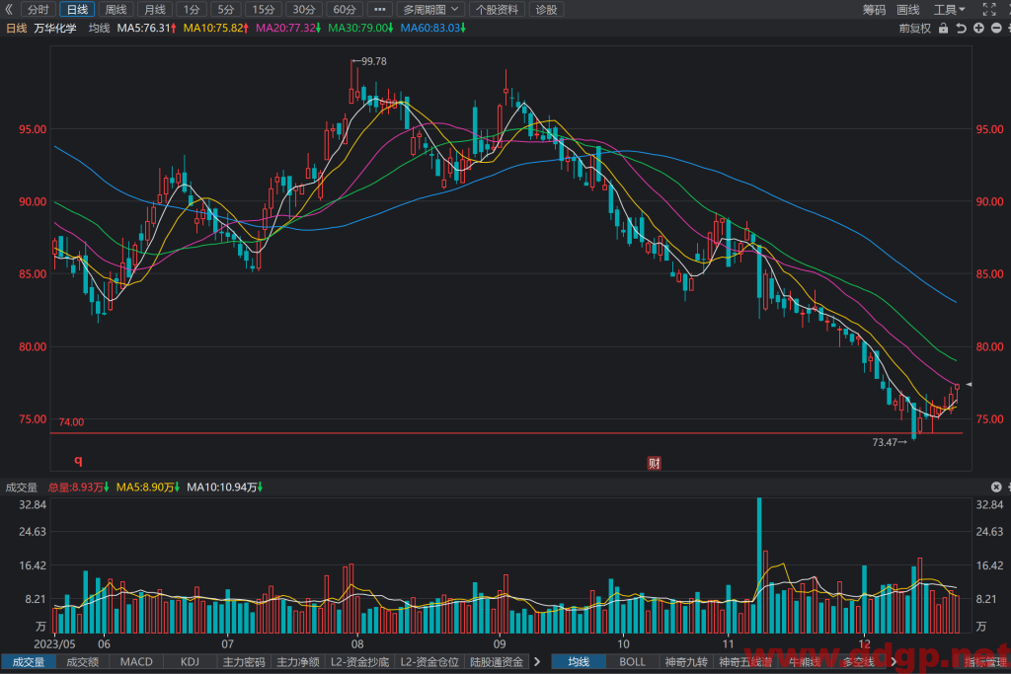Click the MA10:75.82 value label
Image resolution: width=1011 pixels, height=674 pixels.
click(x=215, y=29)
